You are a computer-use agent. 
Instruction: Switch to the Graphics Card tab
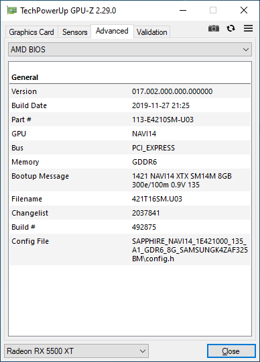31,32
